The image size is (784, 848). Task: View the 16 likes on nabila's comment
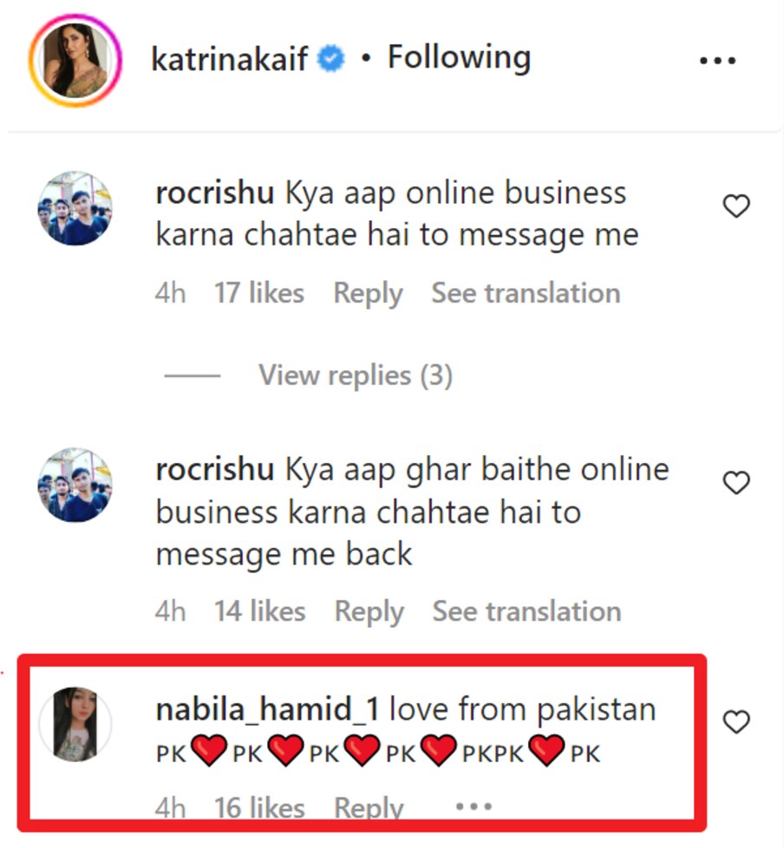click(x=259, y=808)
